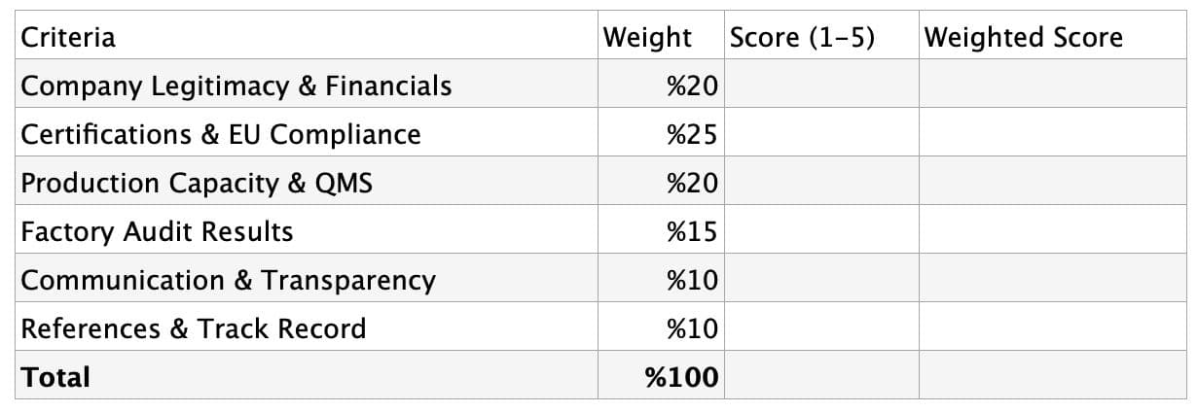Click the Communication & Transparency cell

pyautogui.click(x=228, y=280)
